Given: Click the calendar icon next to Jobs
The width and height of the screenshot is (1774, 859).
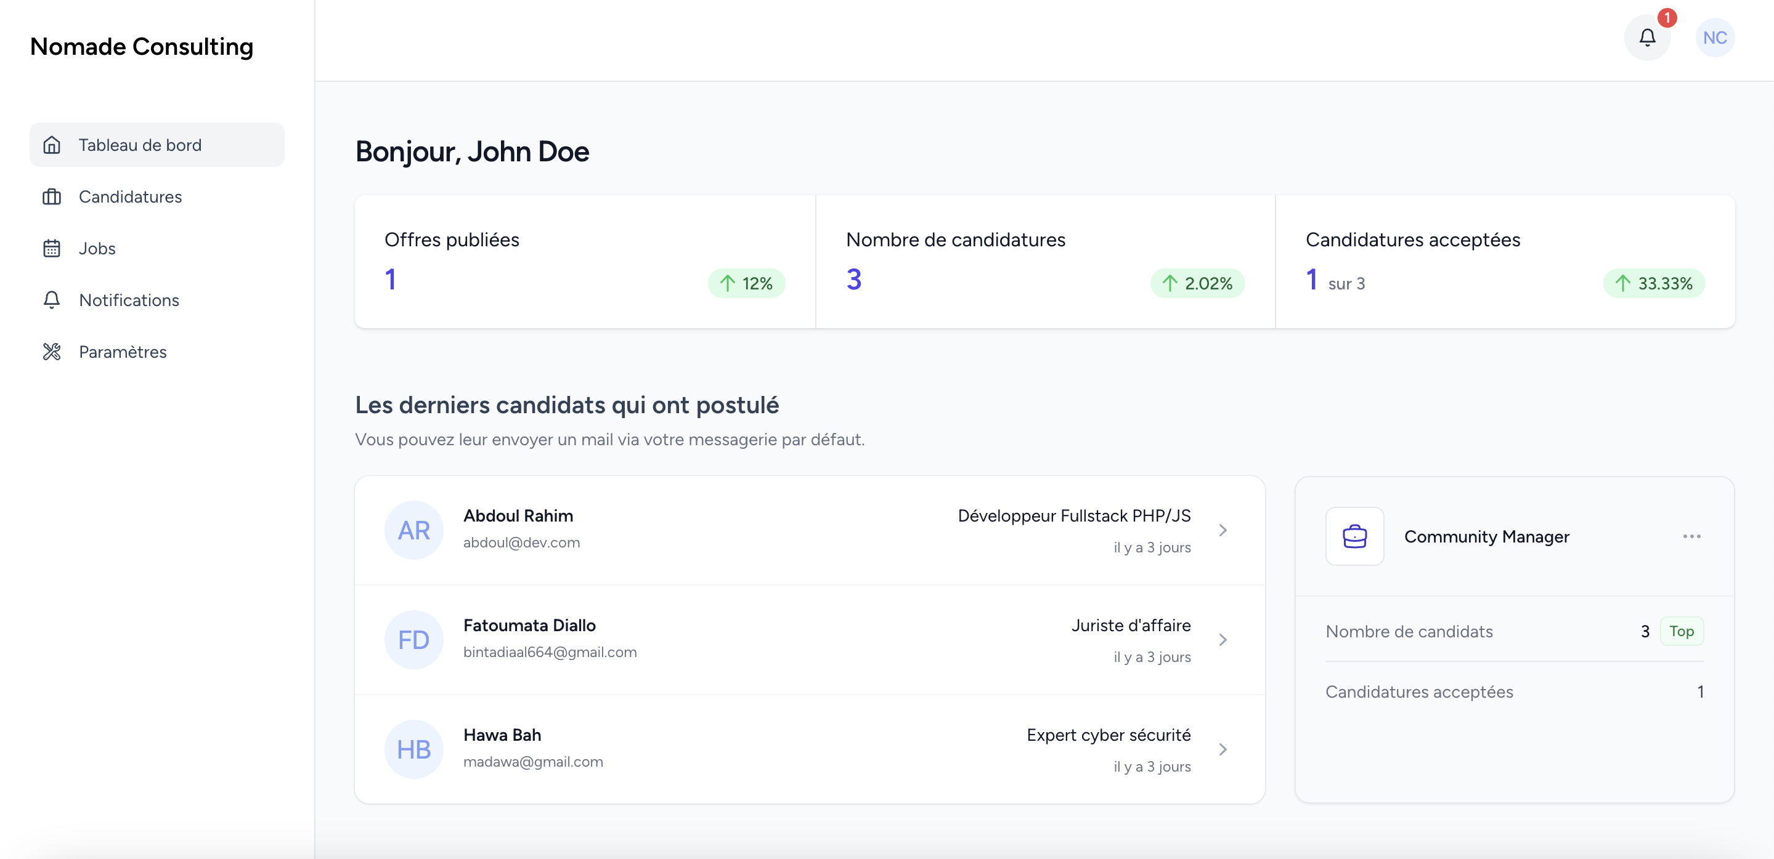Looking at the screenshot, I should pos(52,249).
